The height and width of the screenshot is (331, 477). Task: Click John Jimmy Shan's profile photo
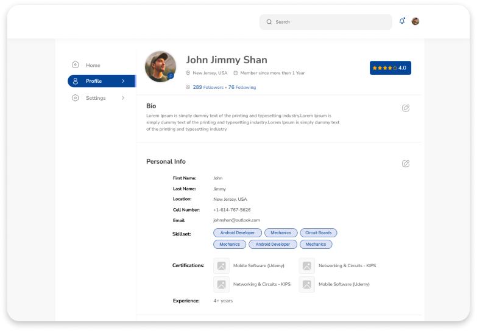tap(160, 66)
